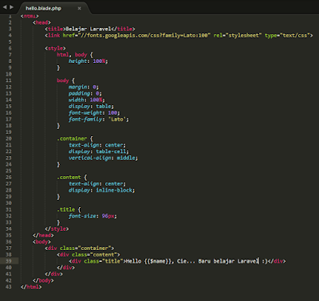Click the 'height: 100%;' declaration

[89, 61]
